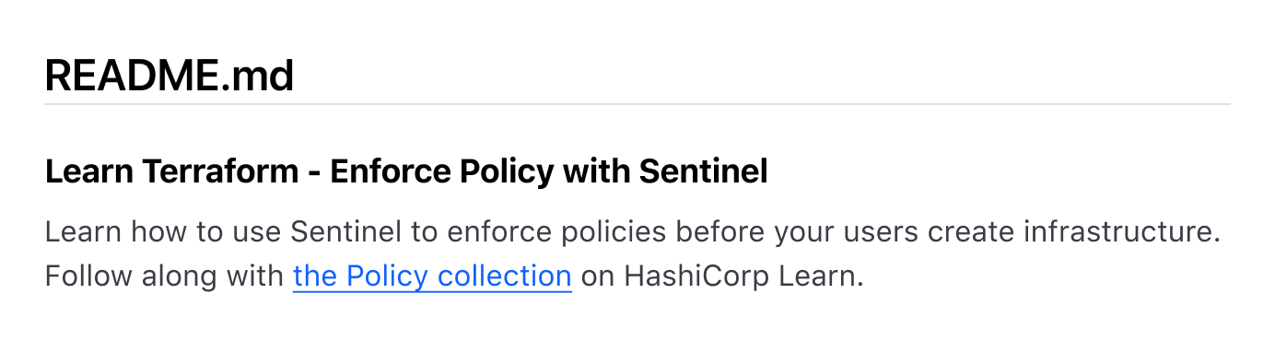Click the README.md file heading

170,75
